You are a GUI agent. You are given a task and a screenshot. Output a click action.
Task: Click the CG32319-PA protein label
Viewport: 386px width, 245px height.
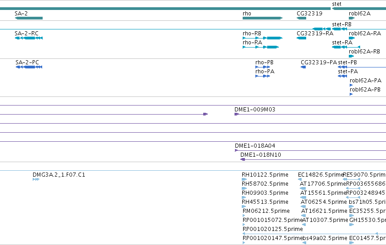coord(319,62)
